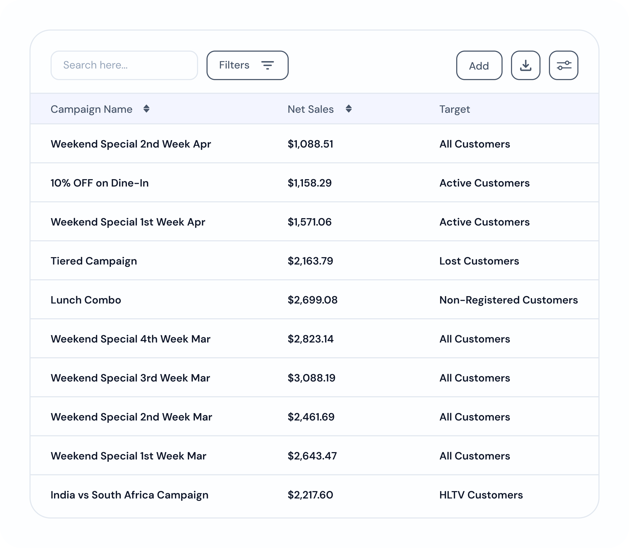629x548 pixels.
Task: Click Active Customers in Dine-In row
Action: click(484, 183)
